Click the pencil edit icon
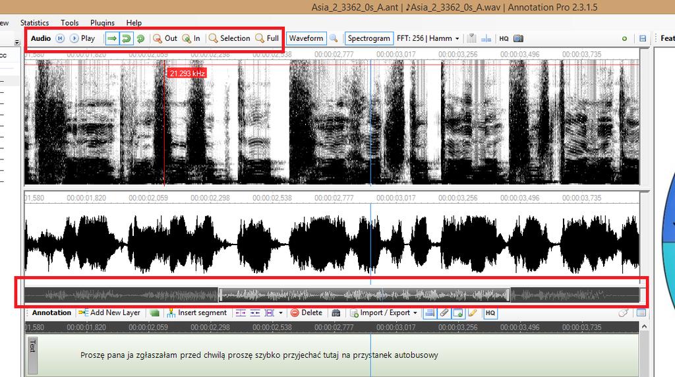The width and height of the screenshot is (675, 377). point(473,313)
